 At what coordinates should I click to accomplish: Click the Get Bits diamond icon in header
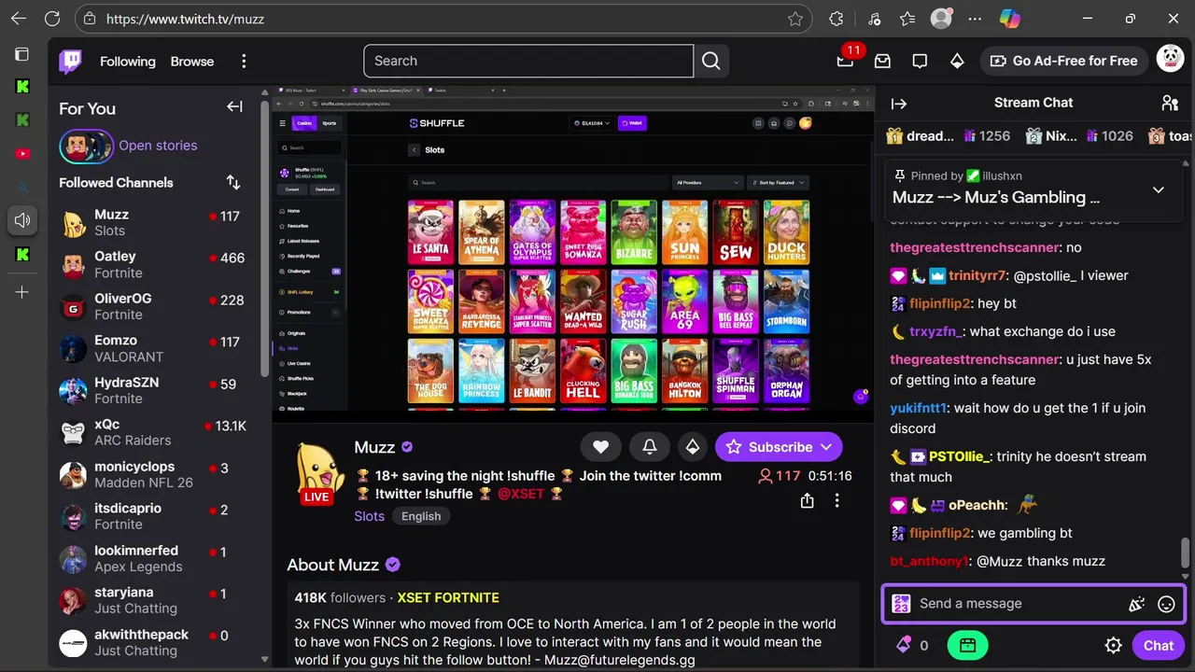(957, 61)
